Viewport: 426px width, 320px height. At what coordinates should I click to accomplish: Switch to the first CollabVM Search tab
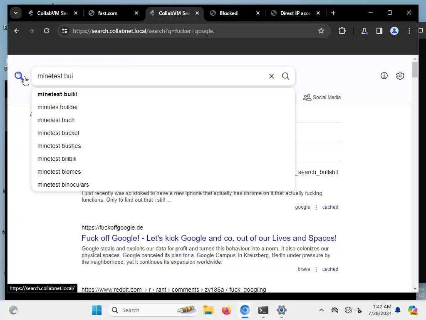coord(53,13)
